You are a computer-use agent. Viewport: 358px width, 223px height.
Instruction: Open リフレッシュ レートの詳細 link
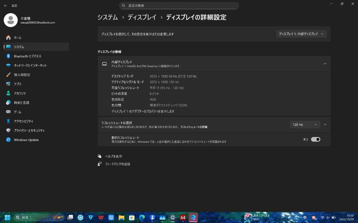point(194,127)
